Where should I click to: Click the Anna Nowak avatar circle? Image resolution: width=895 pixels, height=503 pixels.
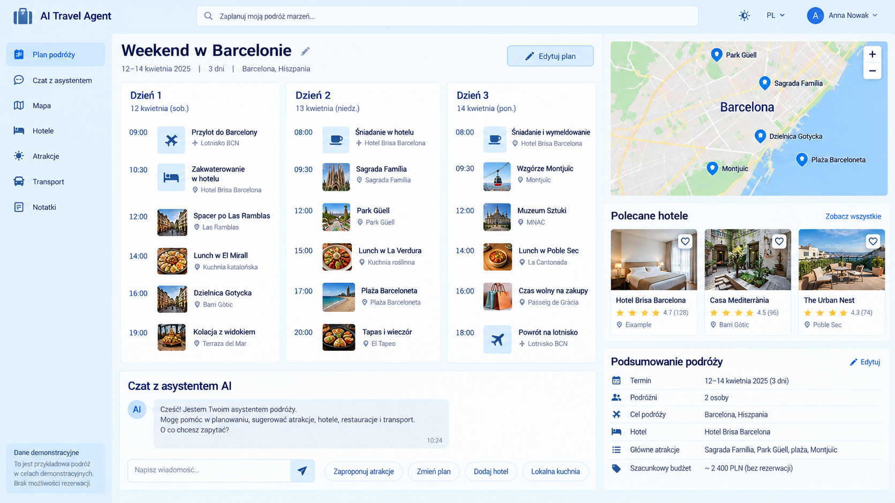815,16
